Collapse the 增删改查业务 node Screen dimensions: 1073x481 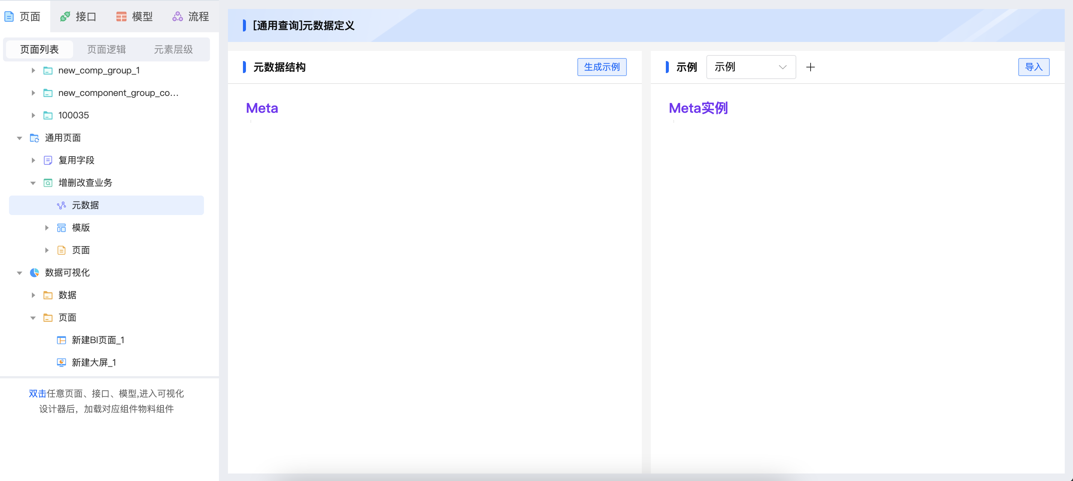tap(33, 183)
